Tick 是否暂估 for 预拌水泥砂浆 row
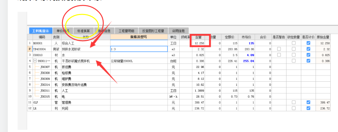Screen dimensions: 338x132 [x=279, y=49]
